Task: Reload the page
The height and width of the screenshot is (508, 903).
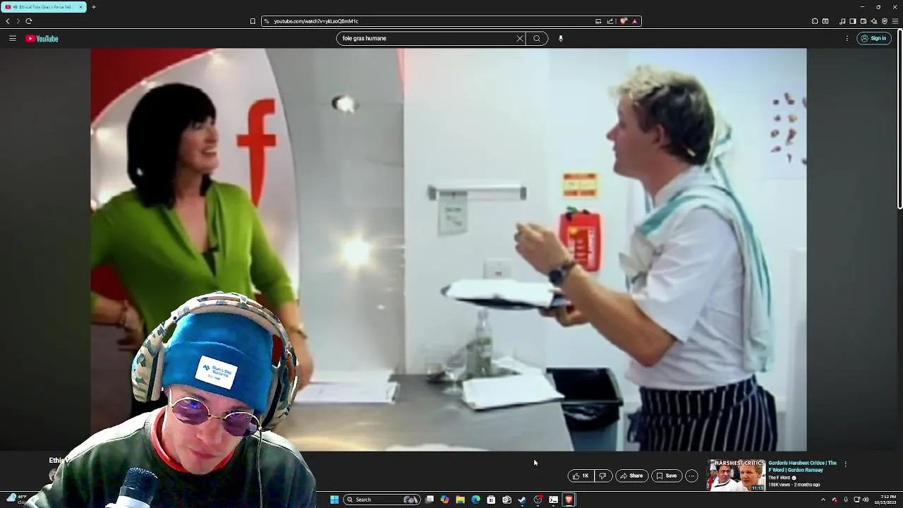Action: click(28, 21)
